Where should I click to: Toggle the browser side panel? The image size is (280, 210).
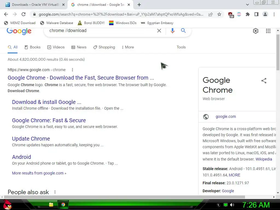[x=256, y=14]
